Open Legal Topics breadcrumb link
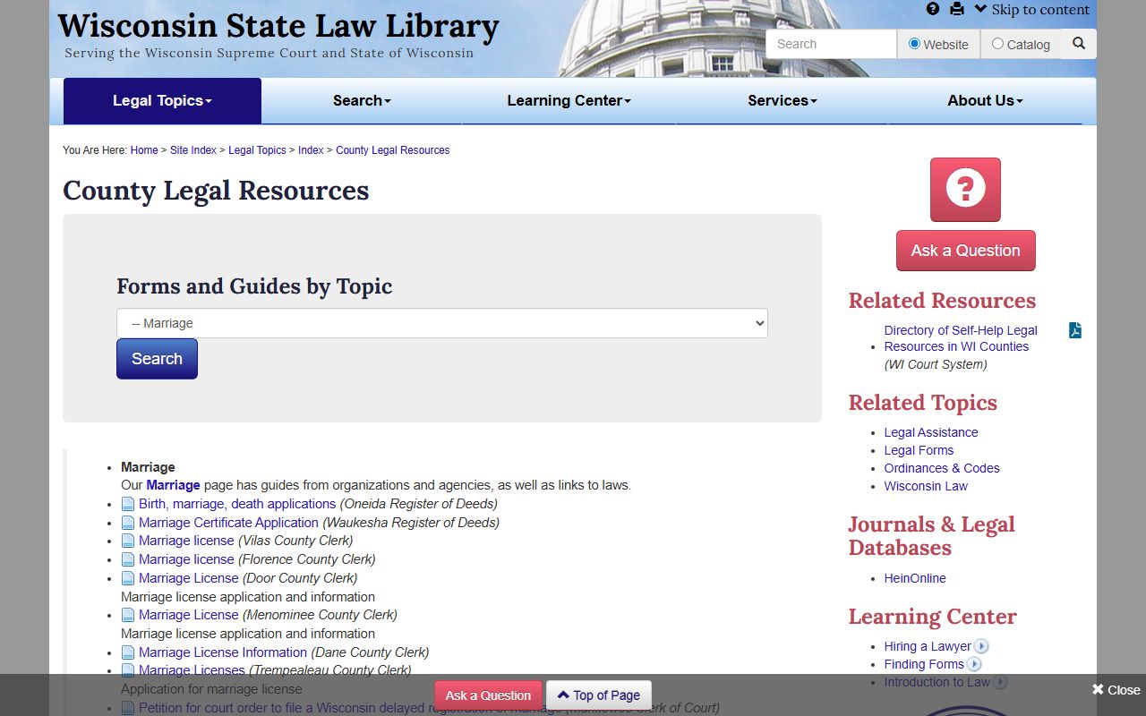1146x716 pixels. coord(257,150)
